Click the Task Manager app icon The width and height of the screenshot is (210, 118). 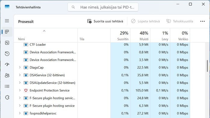coord(7,7)
